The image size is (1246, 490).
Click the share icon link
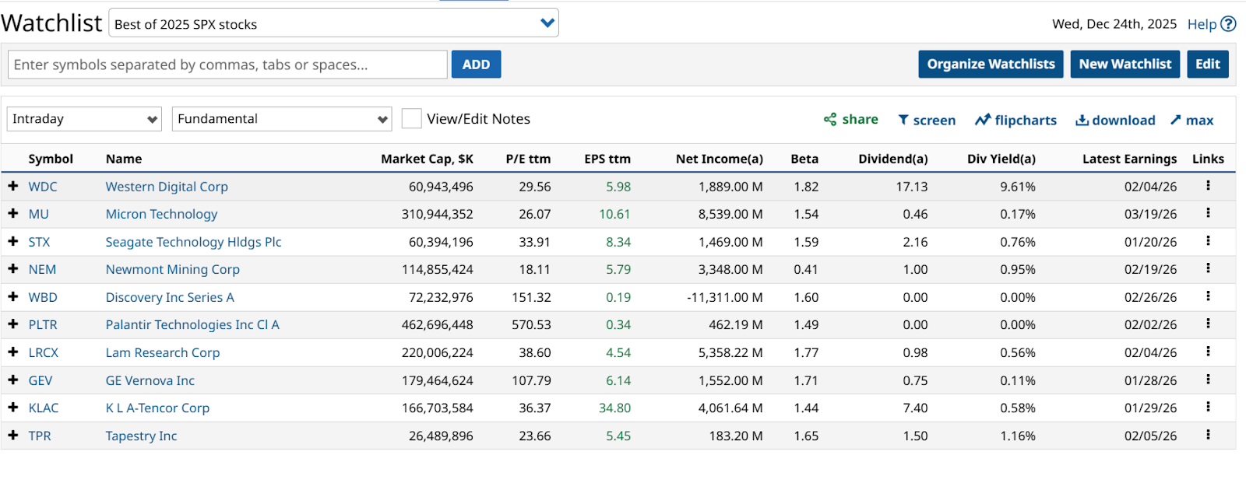(x=850, y=120)
